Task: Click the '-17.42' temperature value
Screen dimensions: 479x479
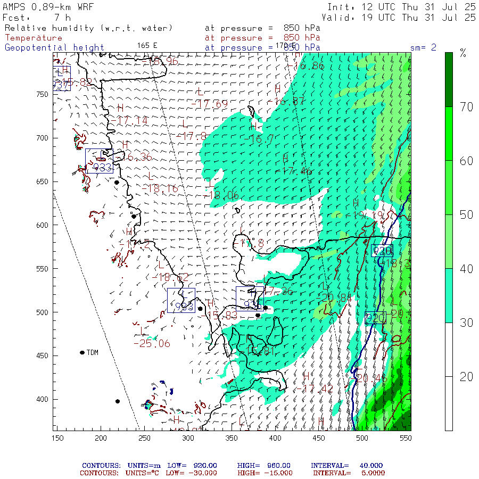Action: click(x=315, y=389)
